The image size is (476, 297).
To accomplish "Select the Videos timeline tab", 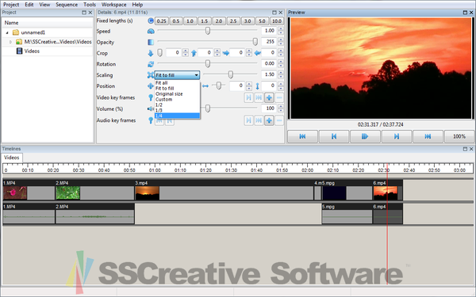I will [12, 158].
